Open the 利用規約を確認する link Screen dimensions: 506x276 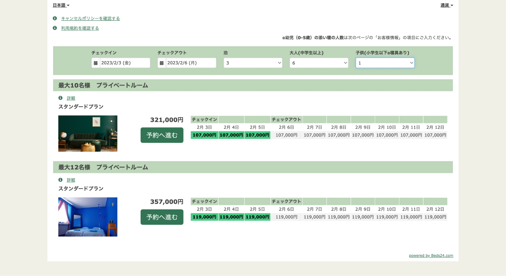tap(80, 28)
